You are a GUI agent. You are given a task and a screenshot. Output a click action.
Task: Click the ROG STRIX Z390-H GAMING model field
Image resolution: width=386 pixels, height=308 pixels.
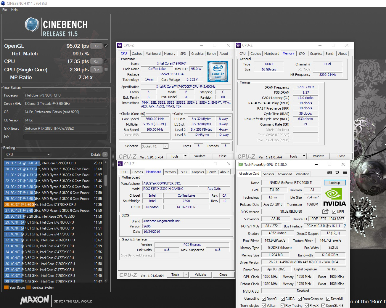coord(170,189)
